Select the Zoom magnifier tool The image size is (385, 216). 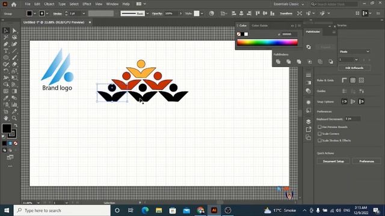(14, 118)
